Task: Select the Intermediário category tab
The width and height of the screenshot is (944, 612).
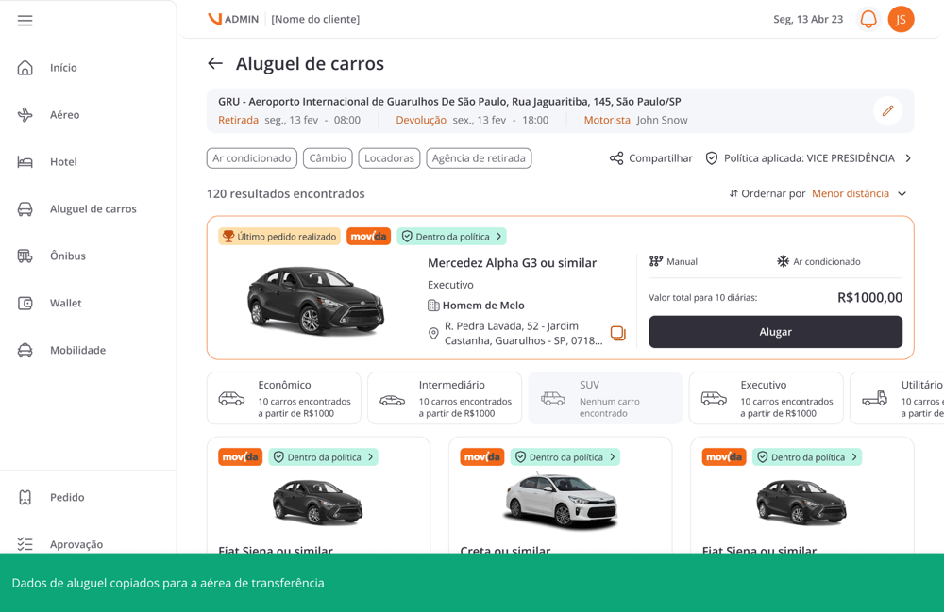Action: (x=445, y=398)
